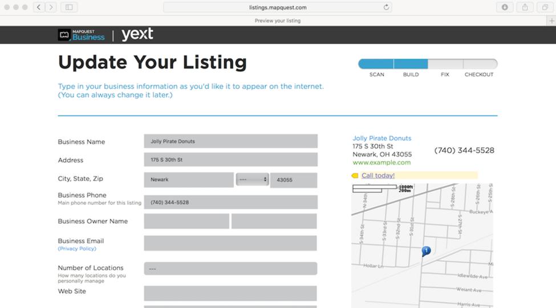This screenshot has width=556, height=308.
Task: Edit the Business Name field
Action: (230, 141)
